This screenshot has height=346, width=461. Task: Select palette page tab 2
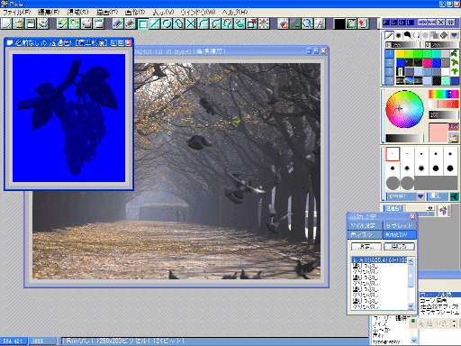tap(390, 62)
